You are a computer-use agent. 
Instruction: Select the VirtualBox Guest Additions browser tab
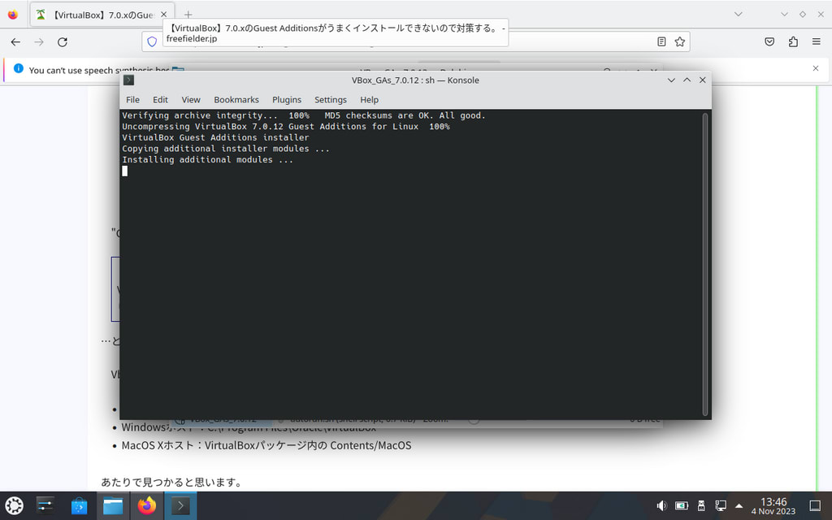click(x=102, y=15)
